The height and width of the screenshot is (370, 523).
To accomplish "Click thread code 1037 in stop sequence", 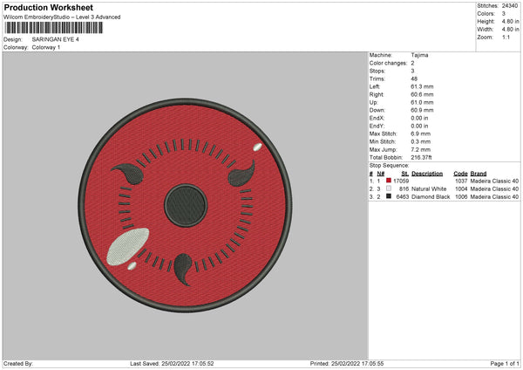I will point(461,181).
